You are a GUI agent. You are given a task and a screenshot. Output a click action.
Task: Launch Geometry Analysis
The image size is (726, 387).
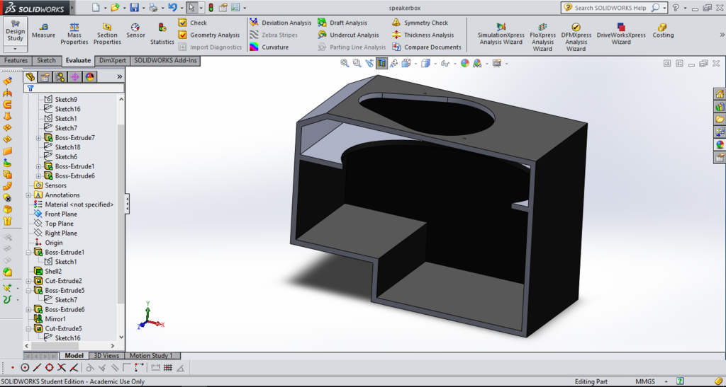209,35
